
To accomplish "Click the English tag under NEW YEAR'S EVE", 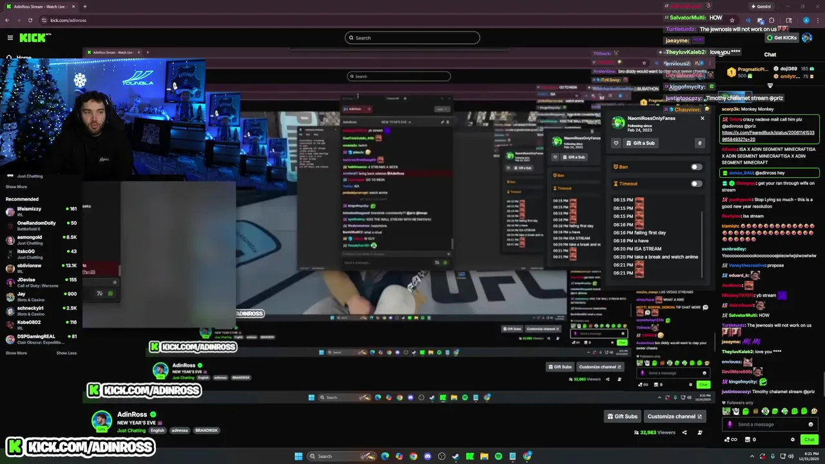I will tap(158, 430).
